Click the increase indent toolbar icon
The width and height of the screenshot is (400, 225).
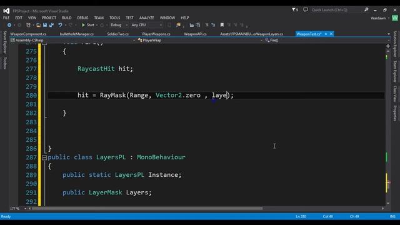click(x=198, y=25)
